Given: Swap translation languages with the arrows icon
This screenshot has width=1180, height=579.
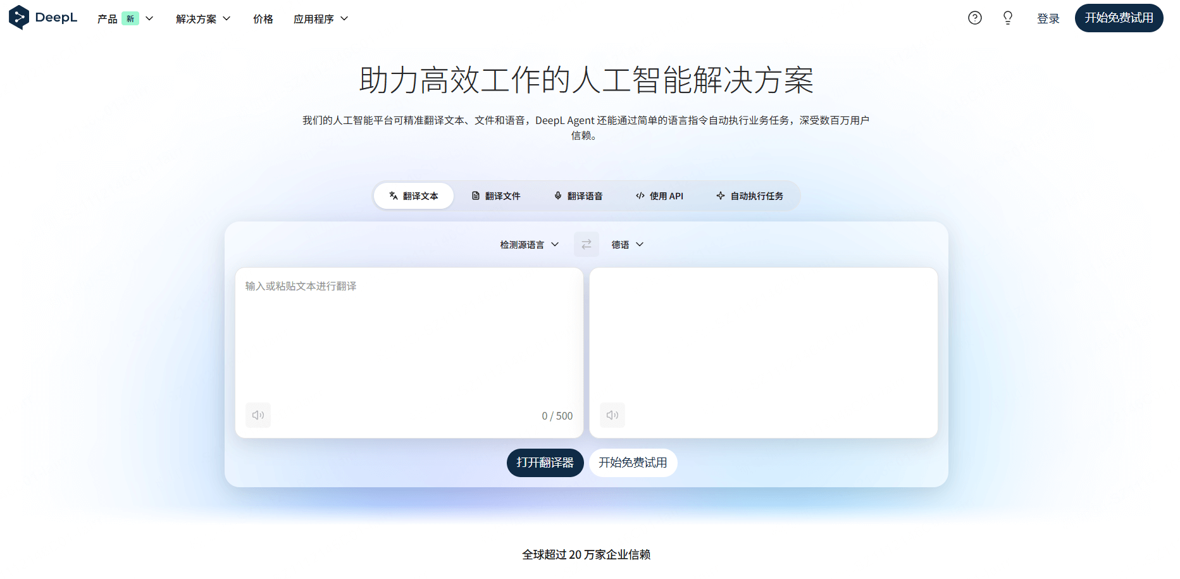Looking at the screenshot, I should (x=586, y=244).
